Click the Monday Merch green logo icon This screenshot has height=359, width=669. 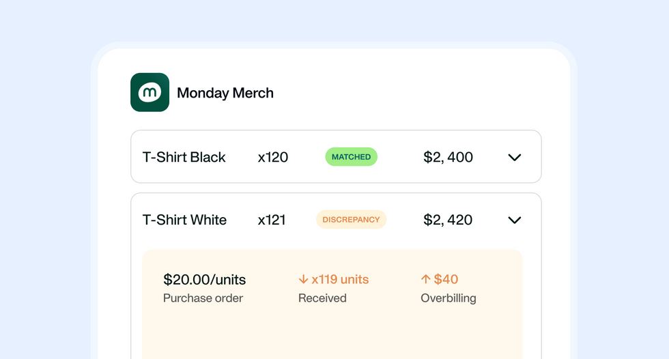coord(150,92)
